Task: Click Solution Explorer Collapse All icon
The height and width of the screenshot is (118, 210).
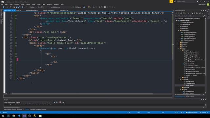Action: (194, 13)
